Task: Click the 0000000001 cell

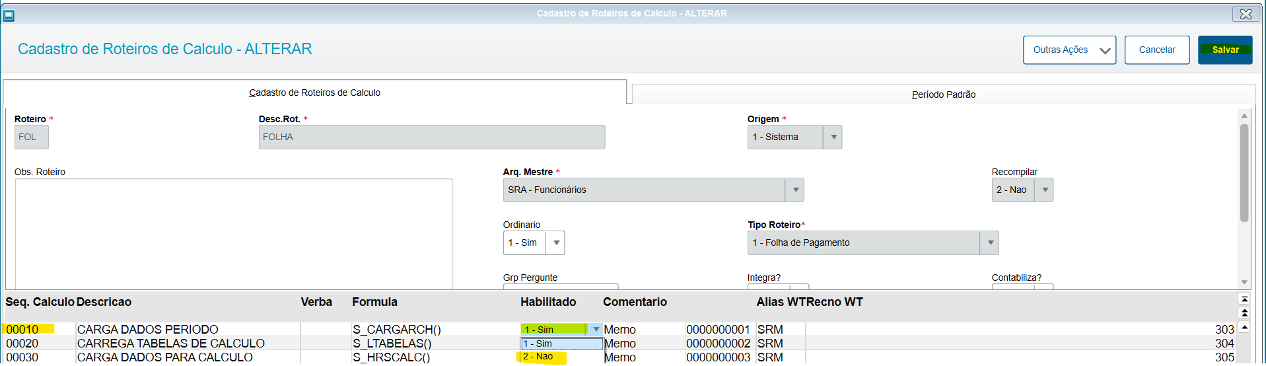Action: (720, 329)
